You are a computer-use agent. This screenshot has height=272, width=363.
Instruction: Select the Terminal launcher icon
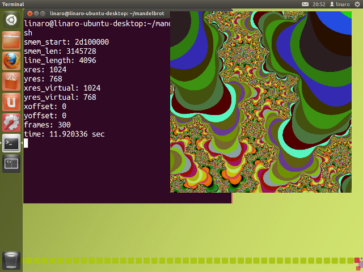[11, 143]
